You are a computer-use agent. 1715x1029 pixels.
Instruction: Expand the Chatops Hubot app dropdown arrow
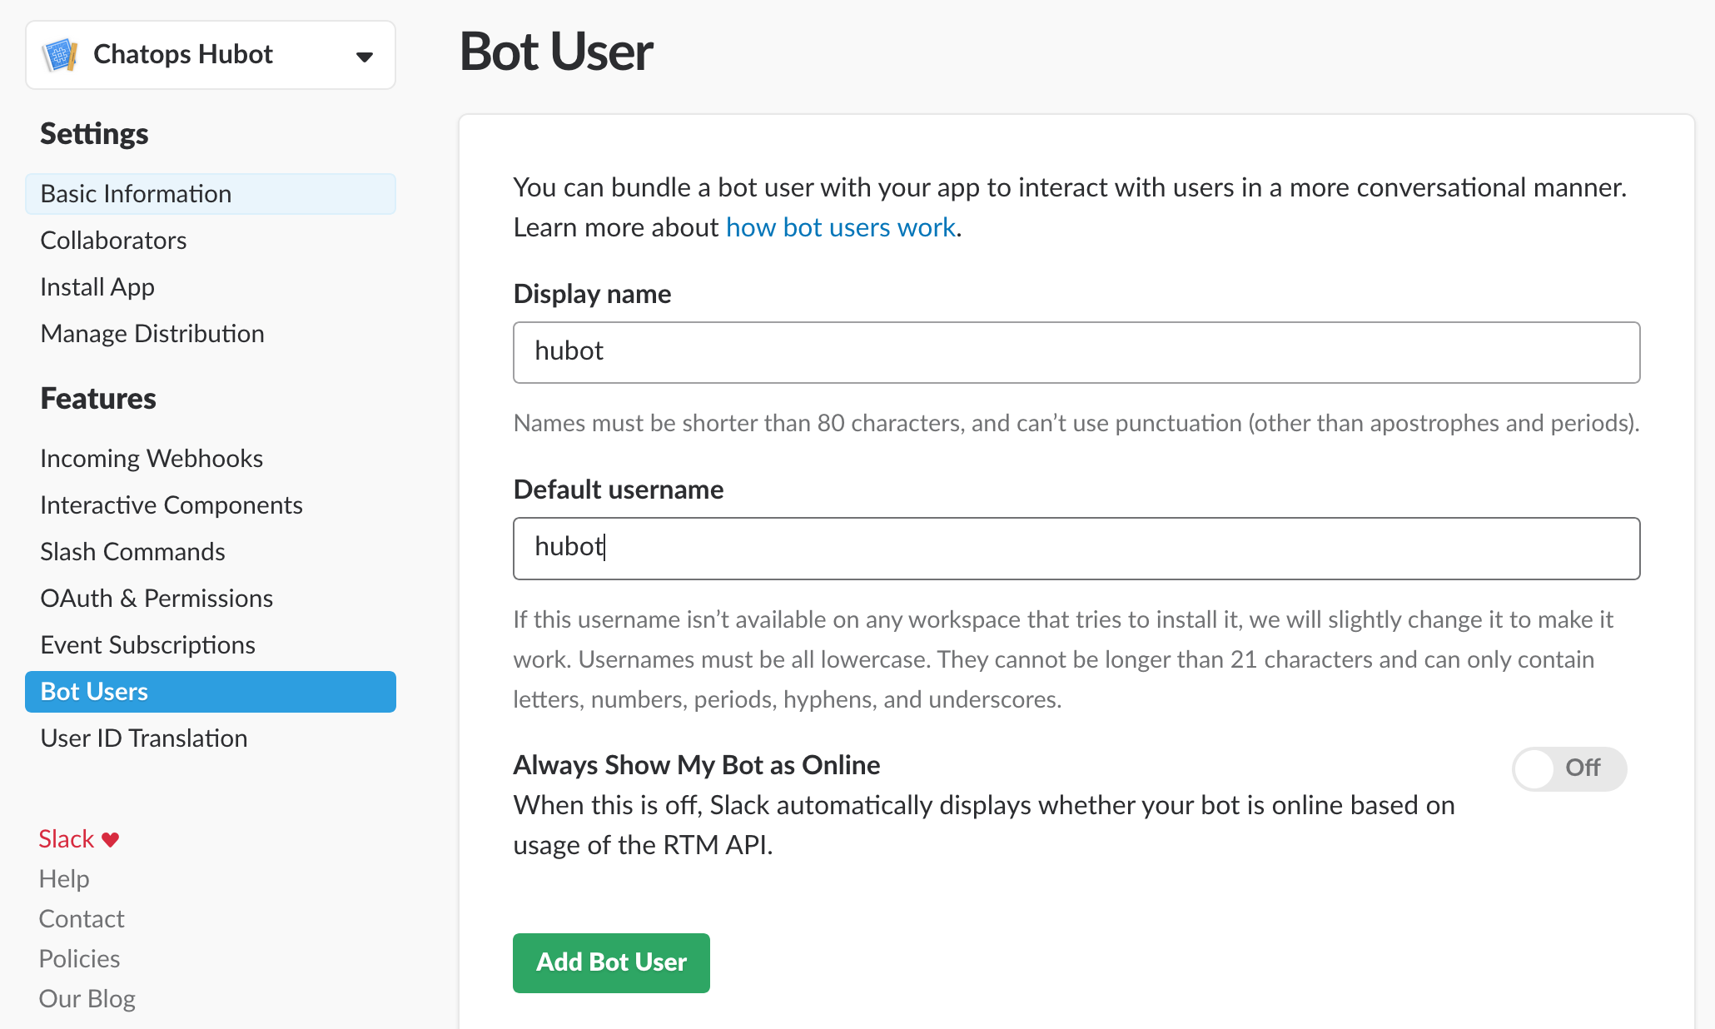click(x=364, y=57)
